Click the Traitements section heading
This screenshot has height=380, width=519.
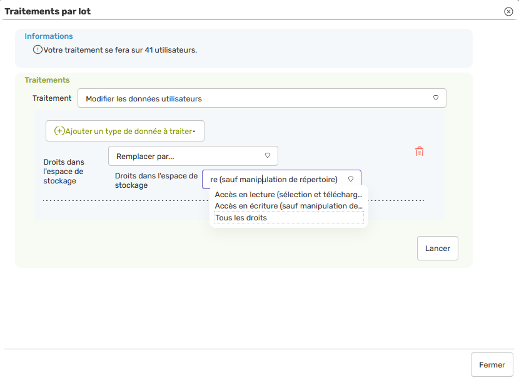pyautogui.click(x=47, y=80)
